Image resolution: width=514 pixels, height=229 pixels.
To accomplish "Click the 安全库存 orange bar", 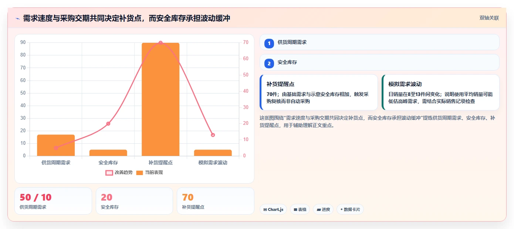I will 108,153.
